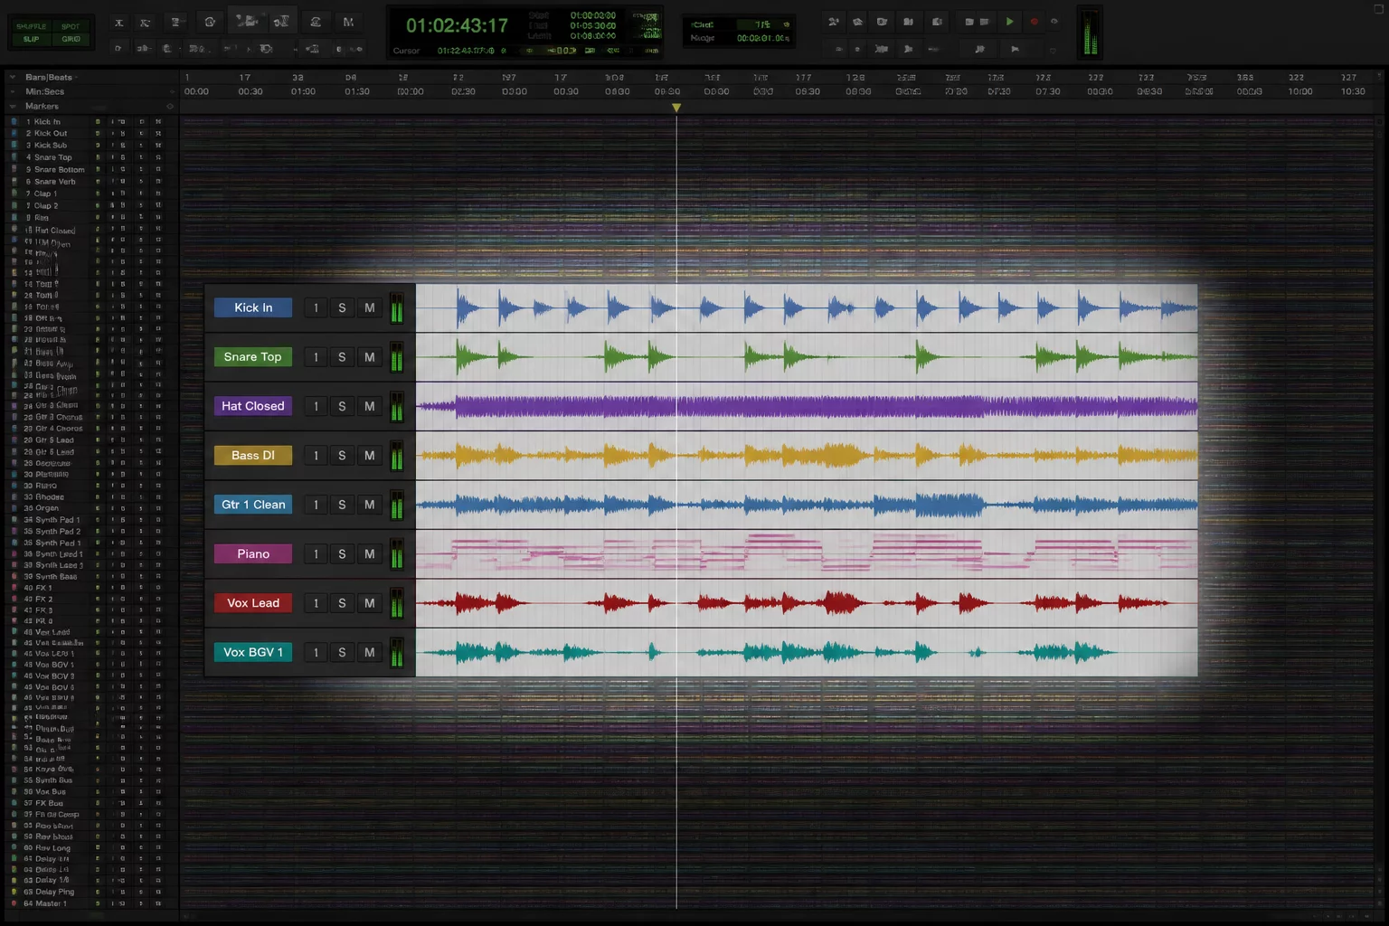Viewport: 1389px width, 926px height.
Task: Arm recording with the red record button
Action: (1034, 22)
